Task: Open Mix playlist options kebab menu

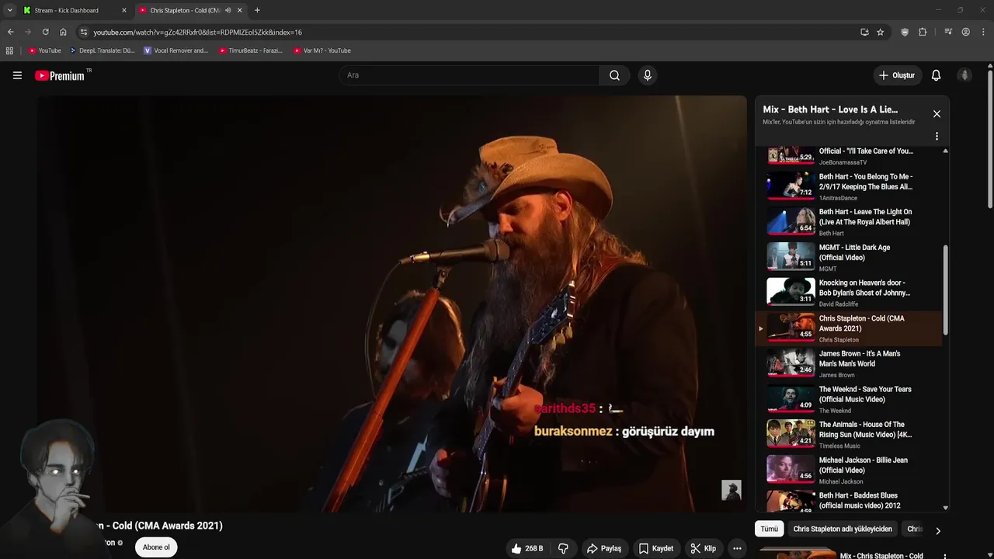Action: [937, 136]
